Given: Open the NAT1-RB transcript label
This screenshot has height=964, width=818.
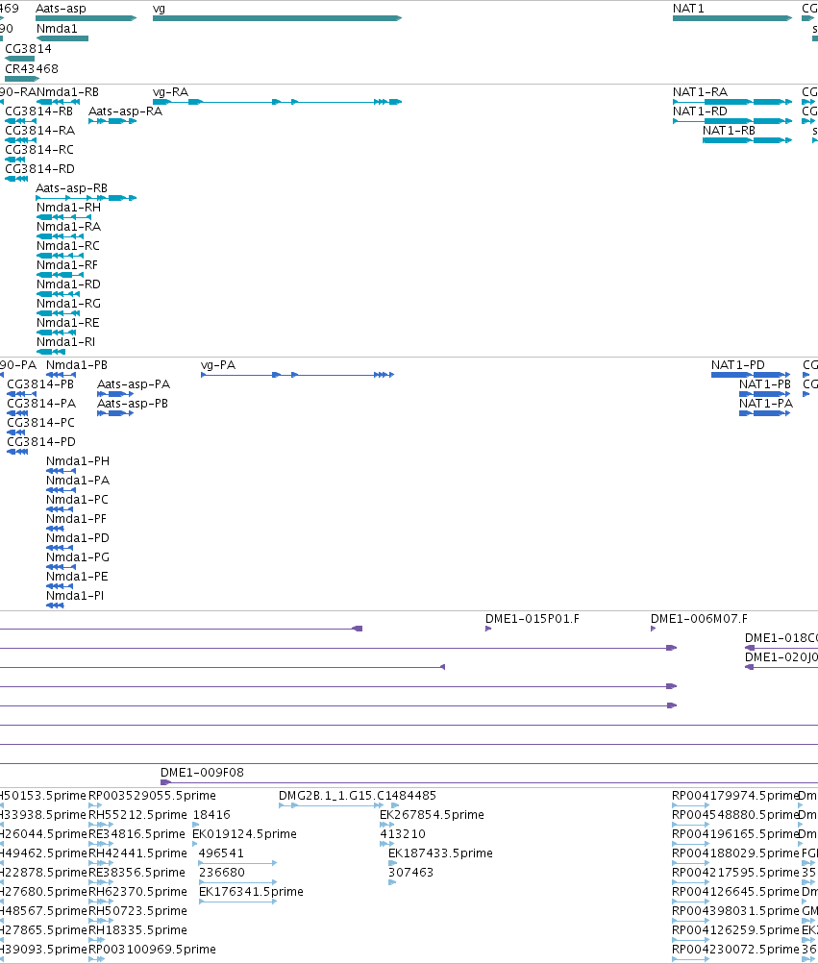Looking at the screenshot, I should pyautogui.click(x=729, y=131).
